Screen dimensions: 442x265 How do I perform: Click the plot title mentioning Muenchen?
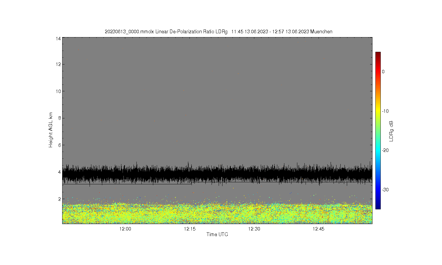219,32
